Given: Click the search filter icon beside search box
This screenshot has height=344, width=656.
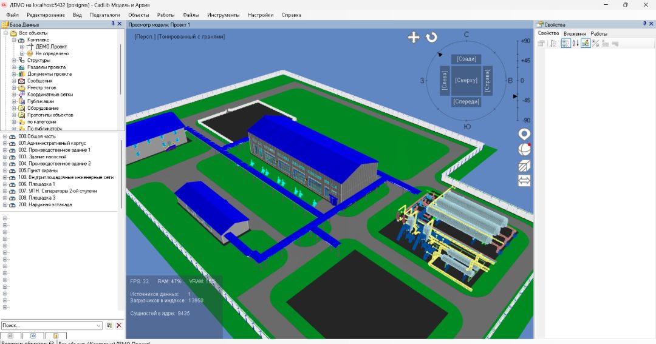Looking at the screenshot, I should click(x=109, y=326).
